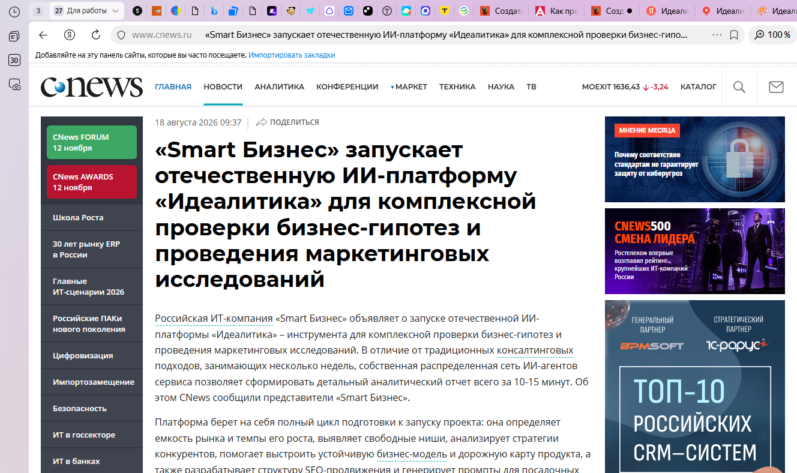This screenshot has height=473, width=797.
Task: Reload the page
Action: 95,35
